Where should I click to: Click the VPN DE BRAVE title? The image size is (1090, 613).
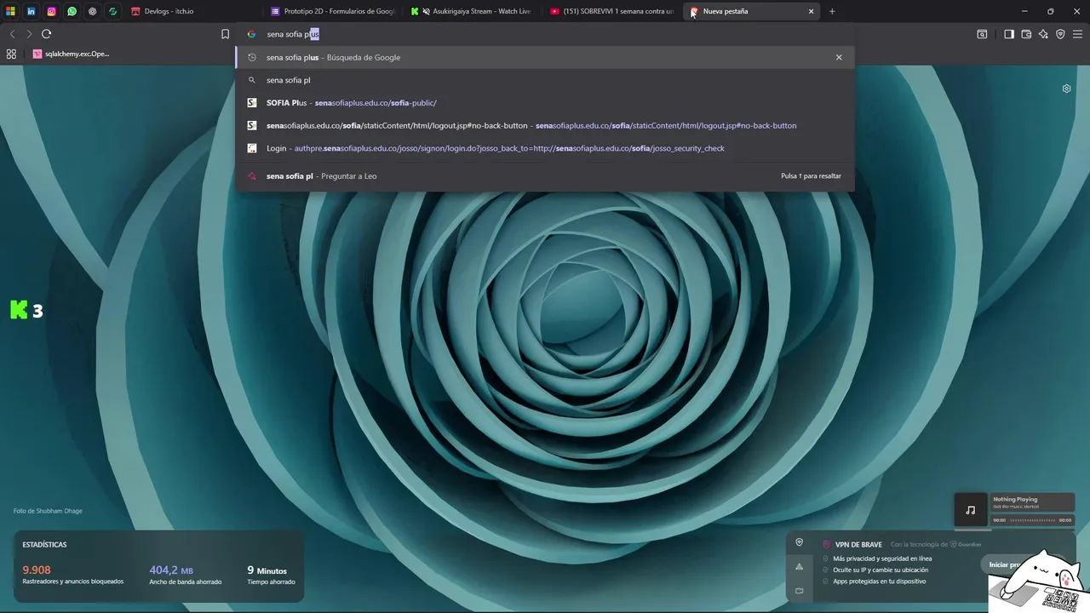point(858,545)
